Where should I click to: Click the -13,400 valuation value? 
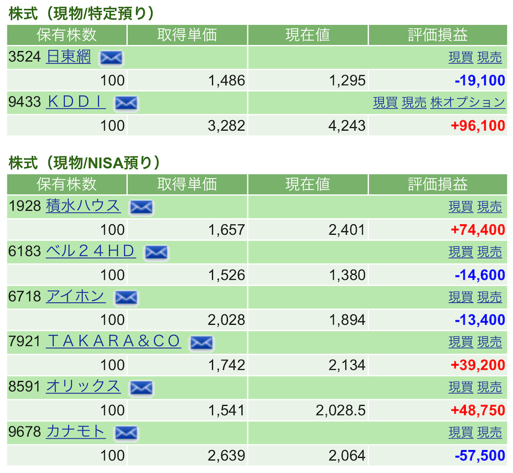pyautogui.click(x=480, y=320)
